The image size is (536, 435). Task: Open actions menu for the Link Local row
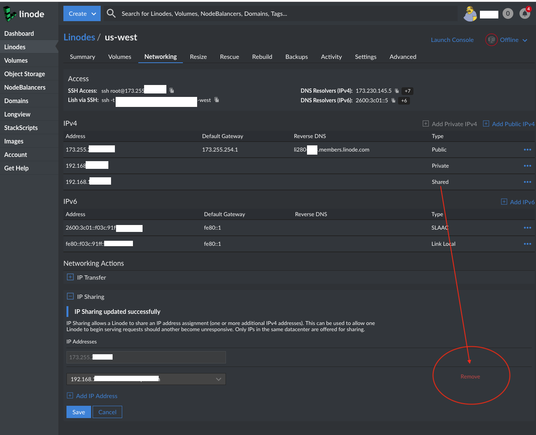pos(528,244)
